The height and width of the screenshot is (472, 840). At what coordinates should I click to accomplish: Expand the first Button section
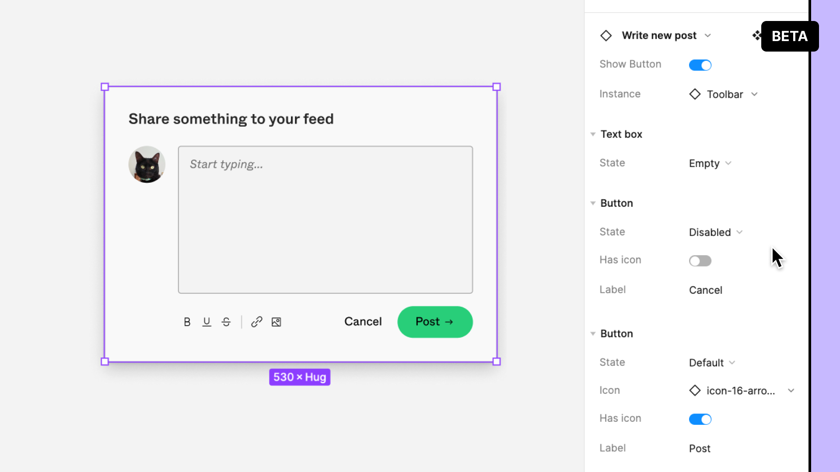593,203
